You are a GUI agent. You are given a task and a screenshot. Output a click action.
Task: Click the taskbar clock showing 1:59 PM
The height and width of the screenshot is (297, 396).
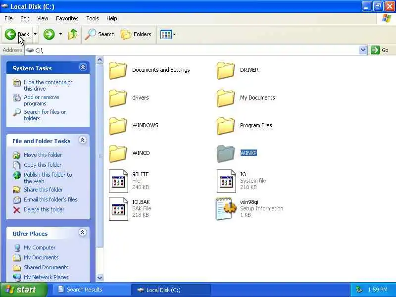[x=378, y=290]
